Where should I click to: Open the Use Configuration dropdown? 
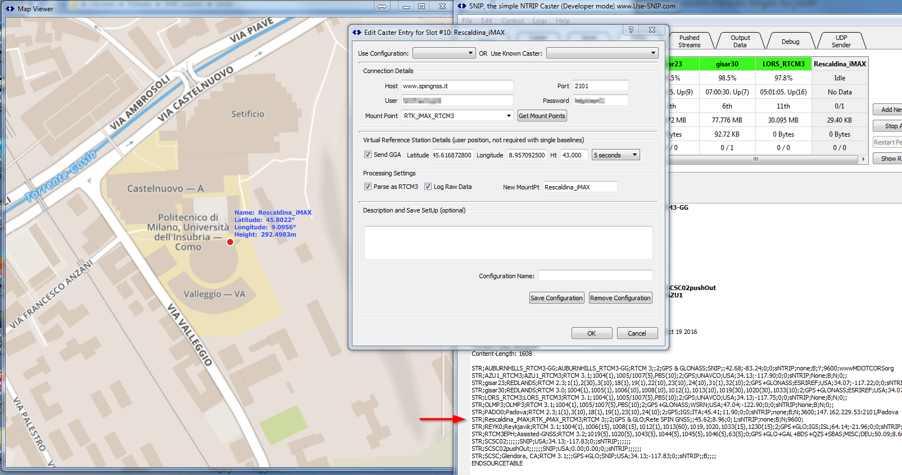pyautogui.click(x=444, y=53)
